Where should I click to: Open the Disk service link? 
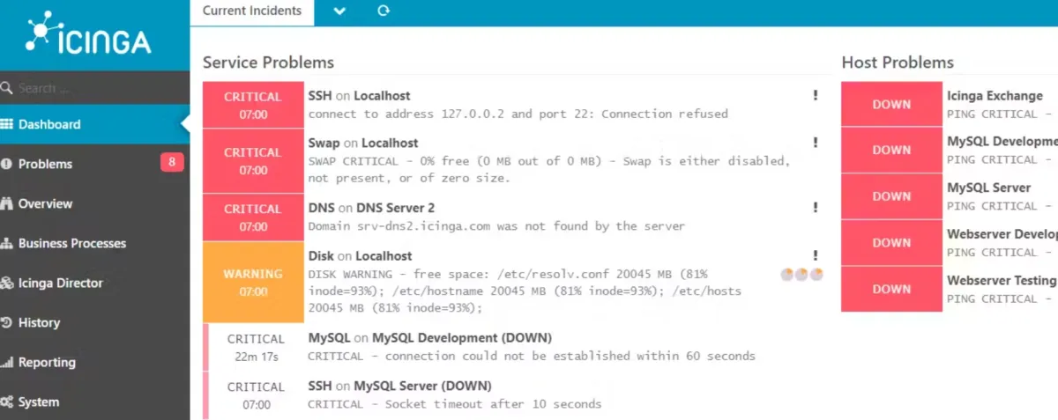point(321,256)
